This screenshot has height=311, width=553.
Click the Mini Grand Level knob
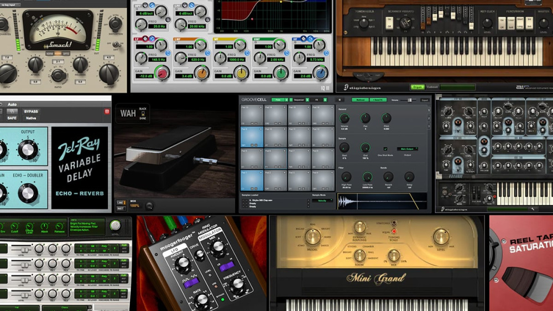(x=441, y=238)
